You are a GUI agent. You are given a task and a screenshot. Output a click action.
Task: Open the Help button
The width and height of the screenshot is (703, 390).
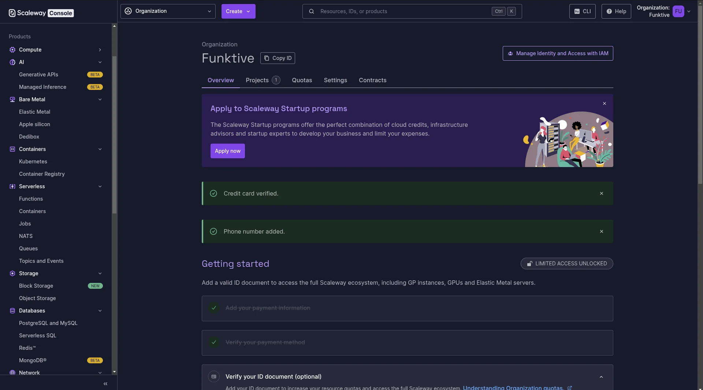click(x=616, y=11)
